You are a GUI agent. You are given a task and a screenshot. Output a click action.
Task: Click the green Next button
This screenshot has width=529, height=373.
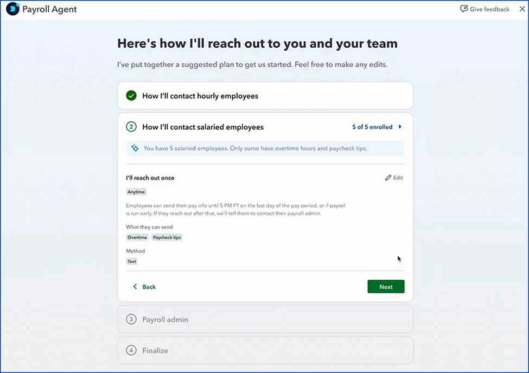[386, 287]
